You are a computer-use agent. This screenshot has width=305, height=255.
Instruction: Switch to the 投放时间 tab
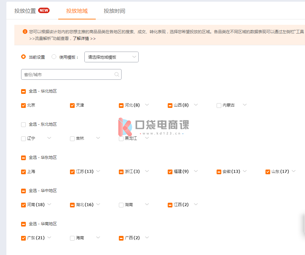pos(114,11)
